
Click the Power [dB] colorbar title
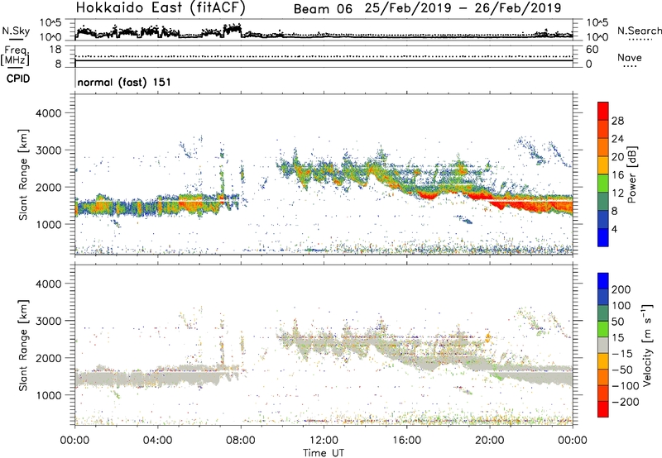pos(631,174)
